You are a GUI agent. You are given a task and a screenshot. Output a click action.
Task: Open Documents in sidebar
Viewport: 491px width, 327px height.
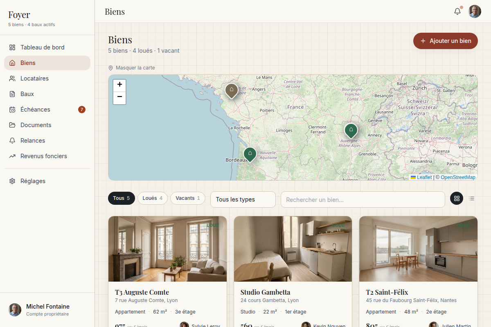(47, 125)
